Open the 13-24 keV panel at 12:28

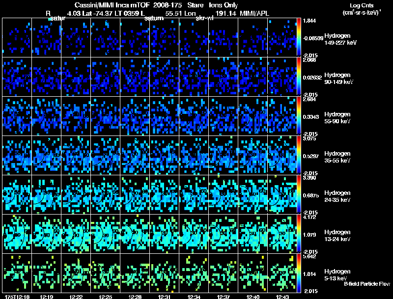135,234
